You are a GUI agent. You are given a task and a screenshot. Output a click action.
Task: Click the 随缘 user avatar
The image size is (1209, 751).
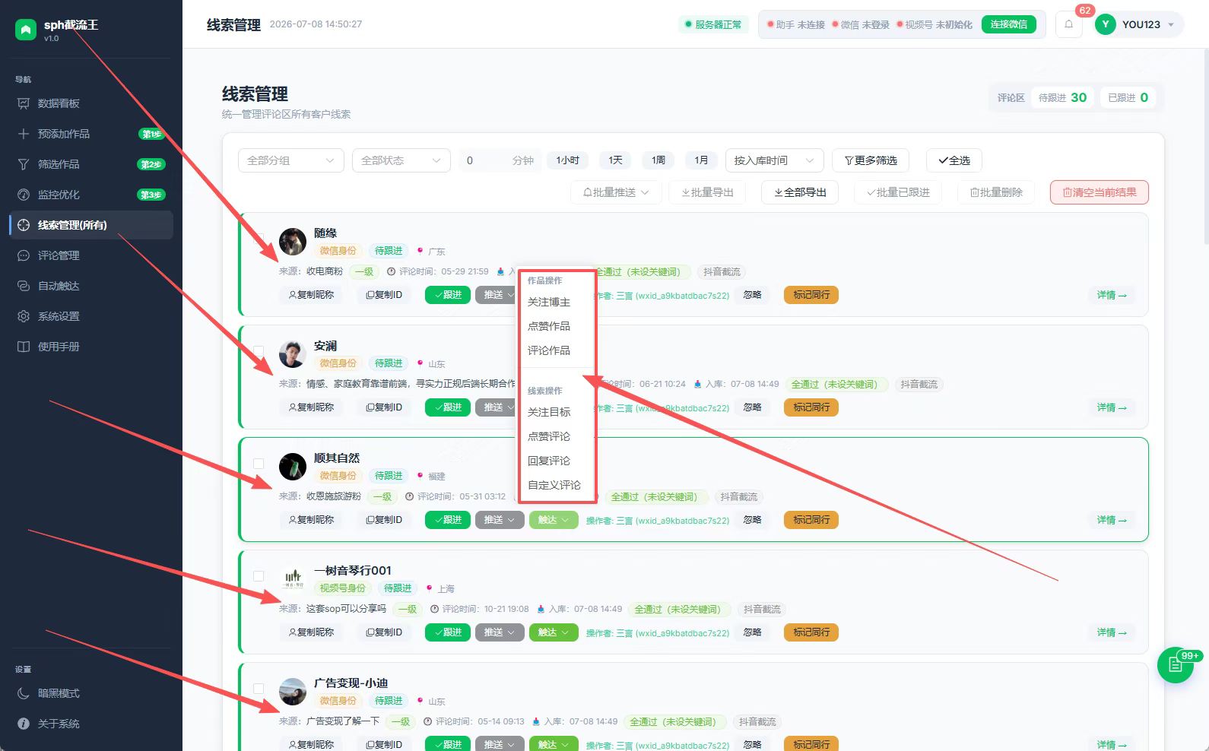[293, 242]
